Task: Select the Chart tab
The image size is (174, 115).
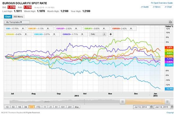Action: tap(8, 17)
